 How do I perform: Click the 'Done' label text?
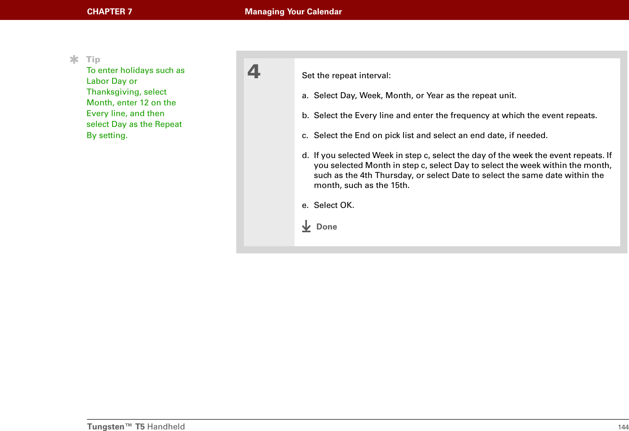pyautogui.click(x=326, y=227)
